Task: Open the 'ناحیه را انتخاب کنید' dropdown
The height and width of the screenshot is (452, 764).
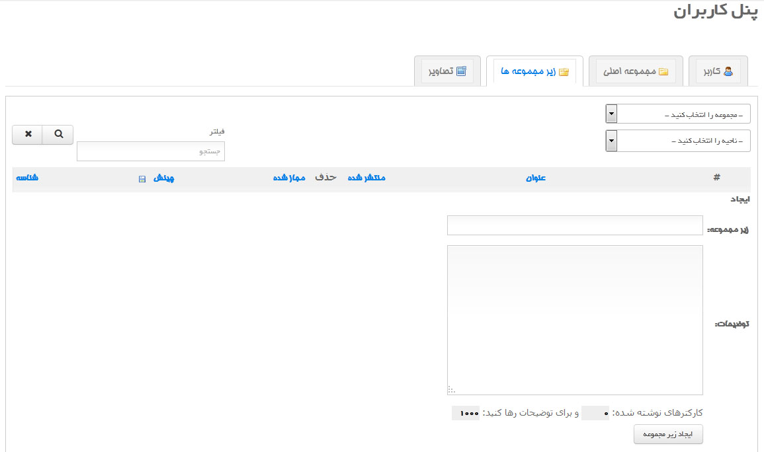Action: coord(678,141)
